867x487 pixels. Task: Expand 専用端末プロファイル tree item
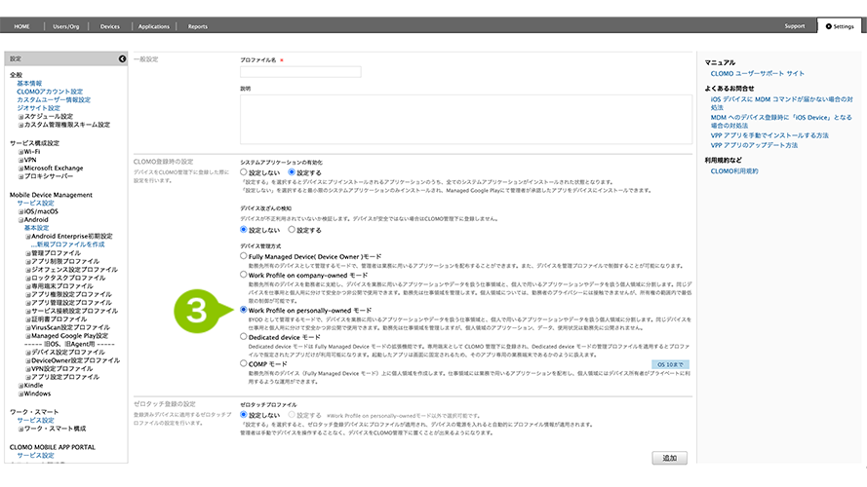28,286
